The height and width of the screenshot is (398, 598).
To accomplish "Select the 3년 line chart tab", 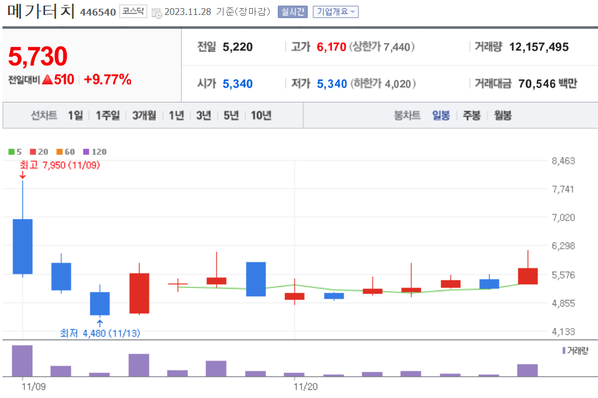I will point(203,115).
